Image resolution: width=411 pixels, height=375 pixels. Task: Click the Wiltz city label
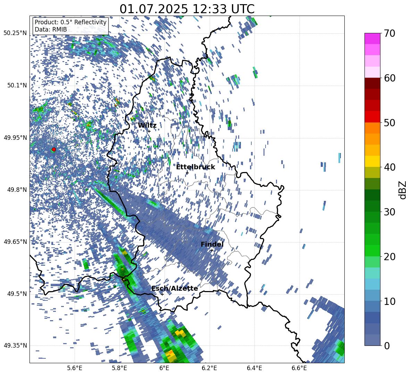click(x=147, y=126)
